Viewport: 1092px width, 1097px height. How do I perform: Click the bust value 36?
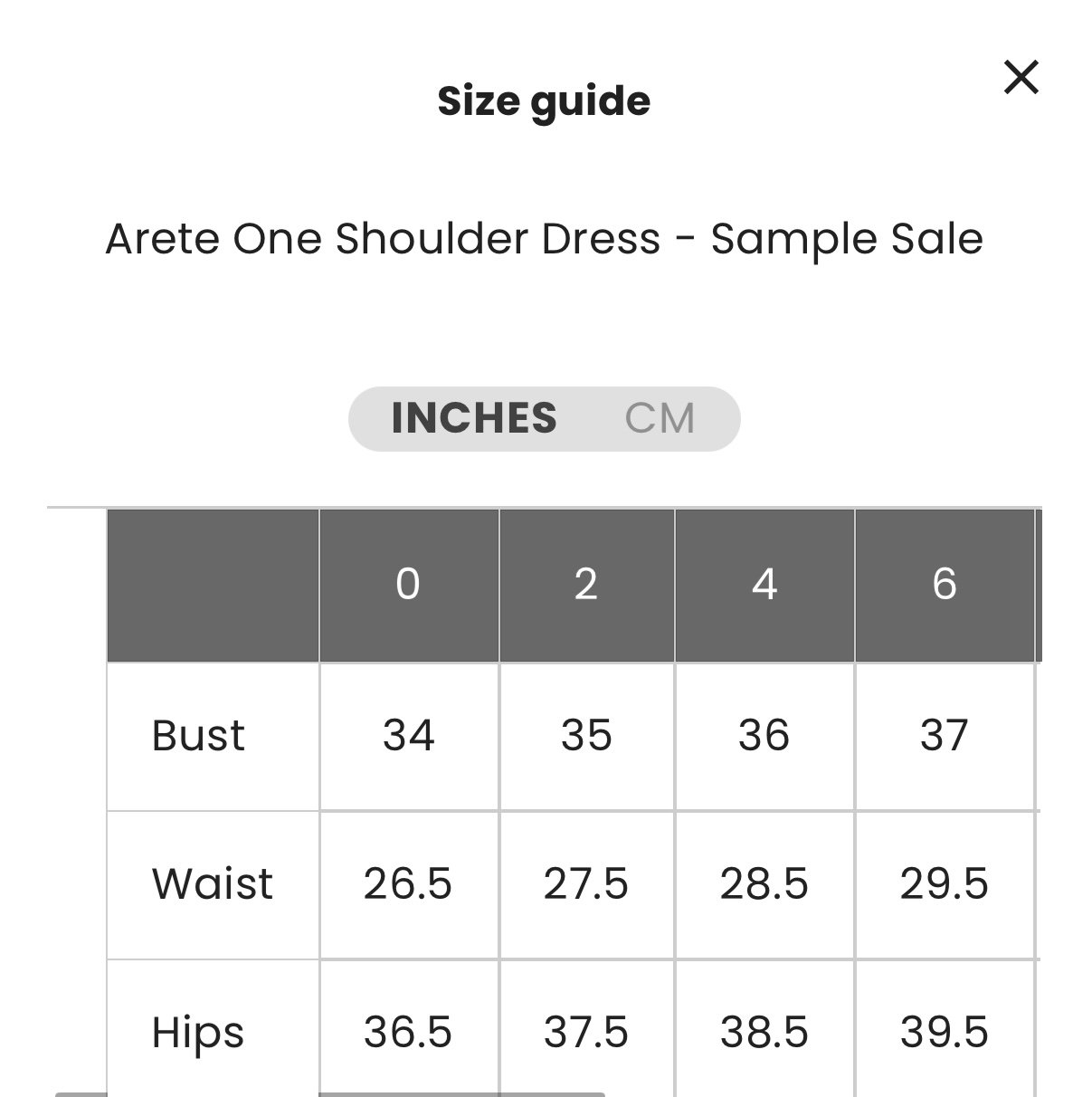(x=764, y=735)
